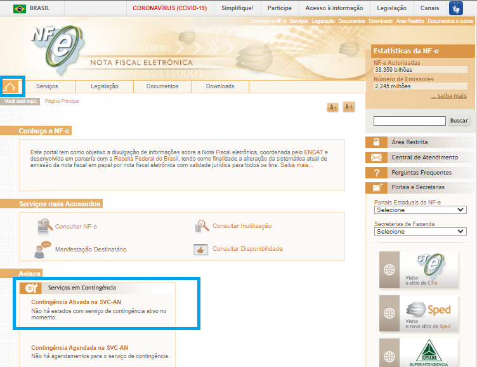Click CORONAVÍRUS (COVID-19) in top bar
The image size is (477, 367).
(x=170, y=8)
